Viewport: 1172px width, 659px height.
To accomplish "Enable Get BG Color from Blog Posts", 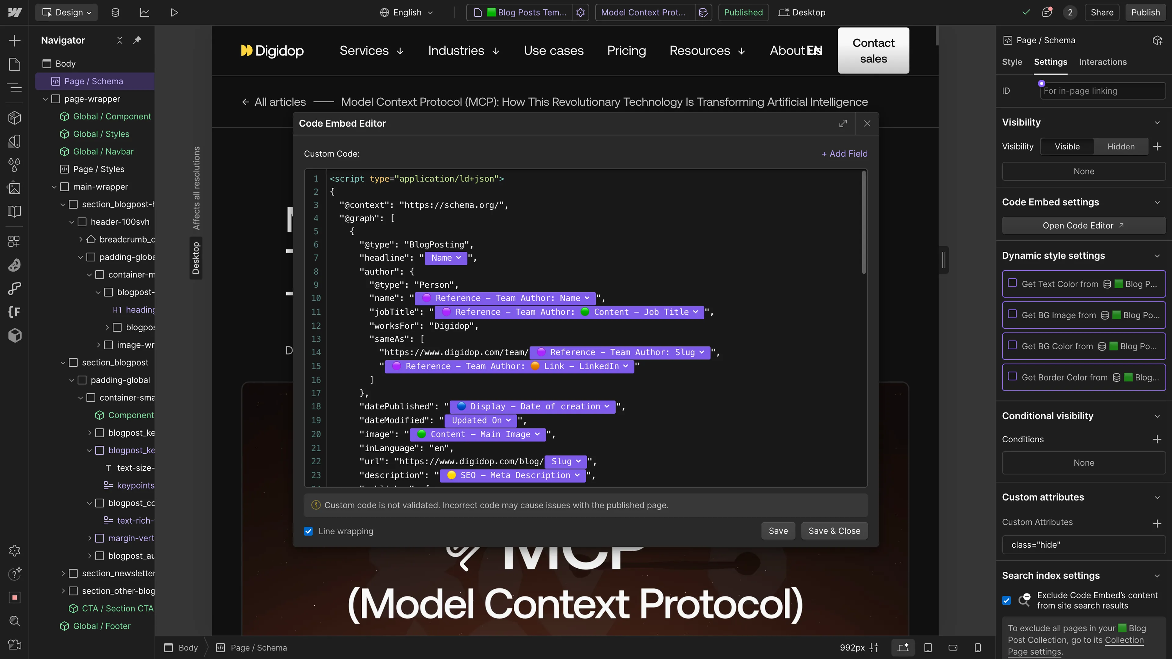I will tap(1012, 345).
